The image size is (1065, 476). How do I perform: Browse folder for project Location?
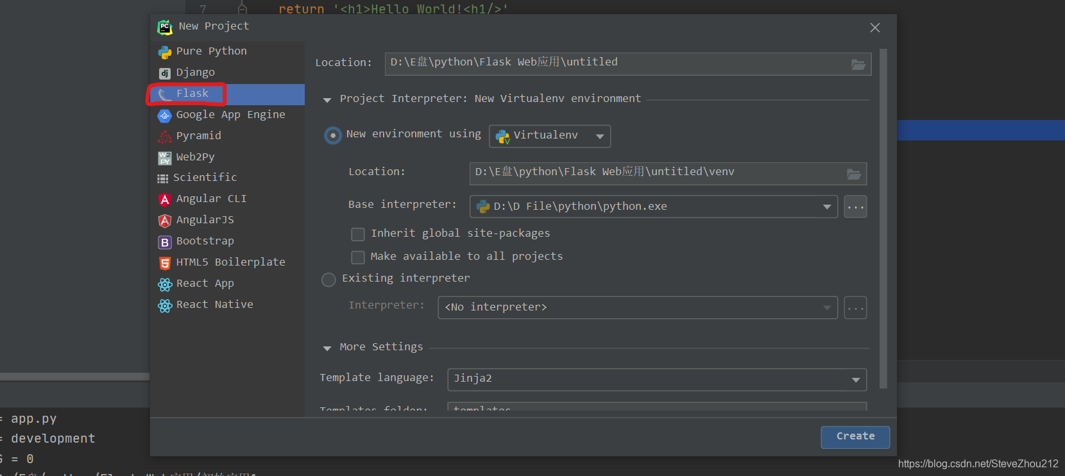tap(858, 64)
